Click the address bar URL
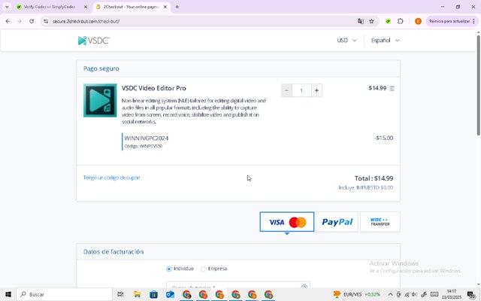The image size is (481, 301). [x=86, y=21]
